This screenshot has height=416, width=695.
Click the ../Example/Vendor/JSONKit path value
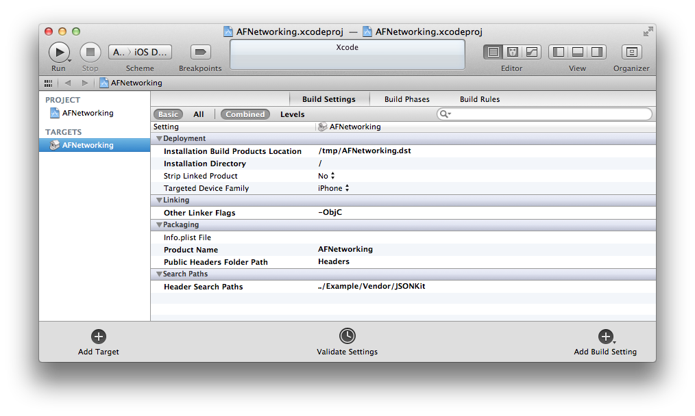coord(371,286)
